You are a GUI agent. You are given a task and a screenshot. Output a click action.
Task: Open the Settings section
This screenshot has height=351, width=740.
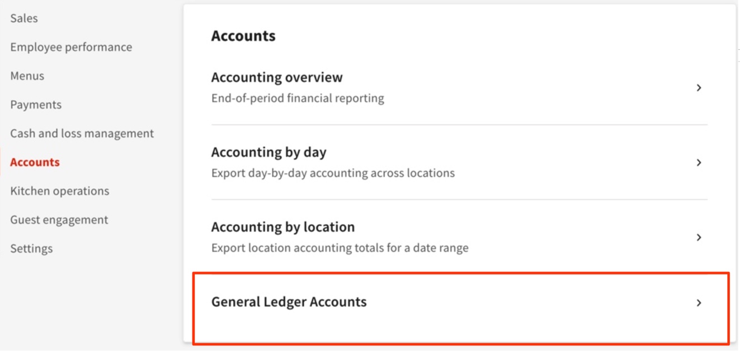coord(31,248)
